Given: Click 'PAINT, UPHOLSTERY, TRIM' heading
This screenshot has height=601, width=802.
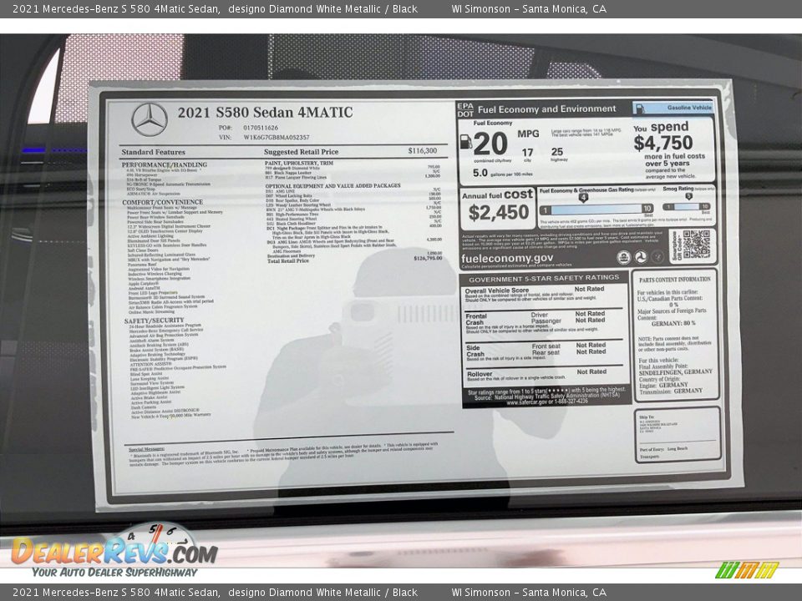Looking at the screenshot, I should 299,163.
